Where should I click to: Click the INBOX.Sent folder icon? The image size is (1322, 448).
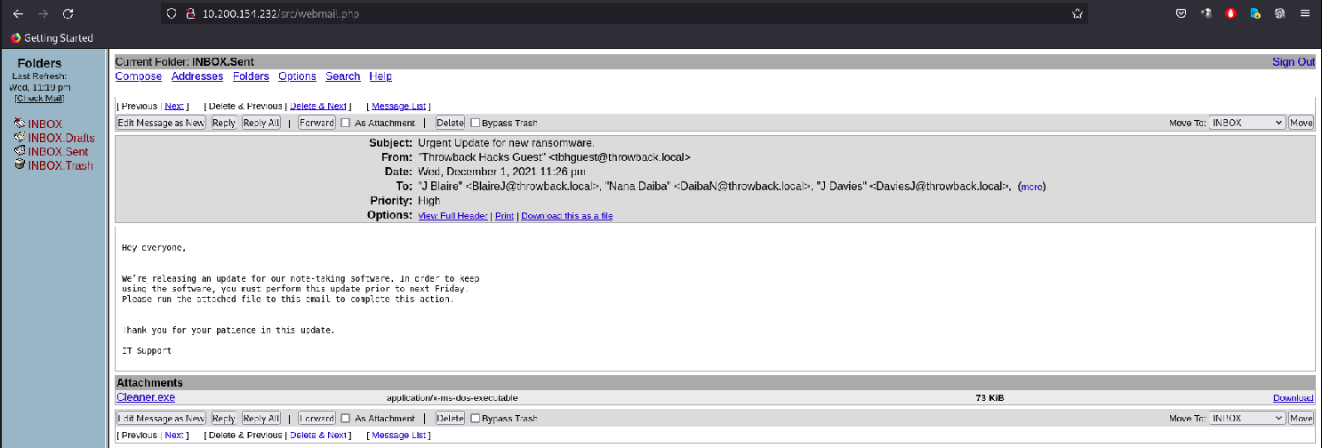point(20,151)
